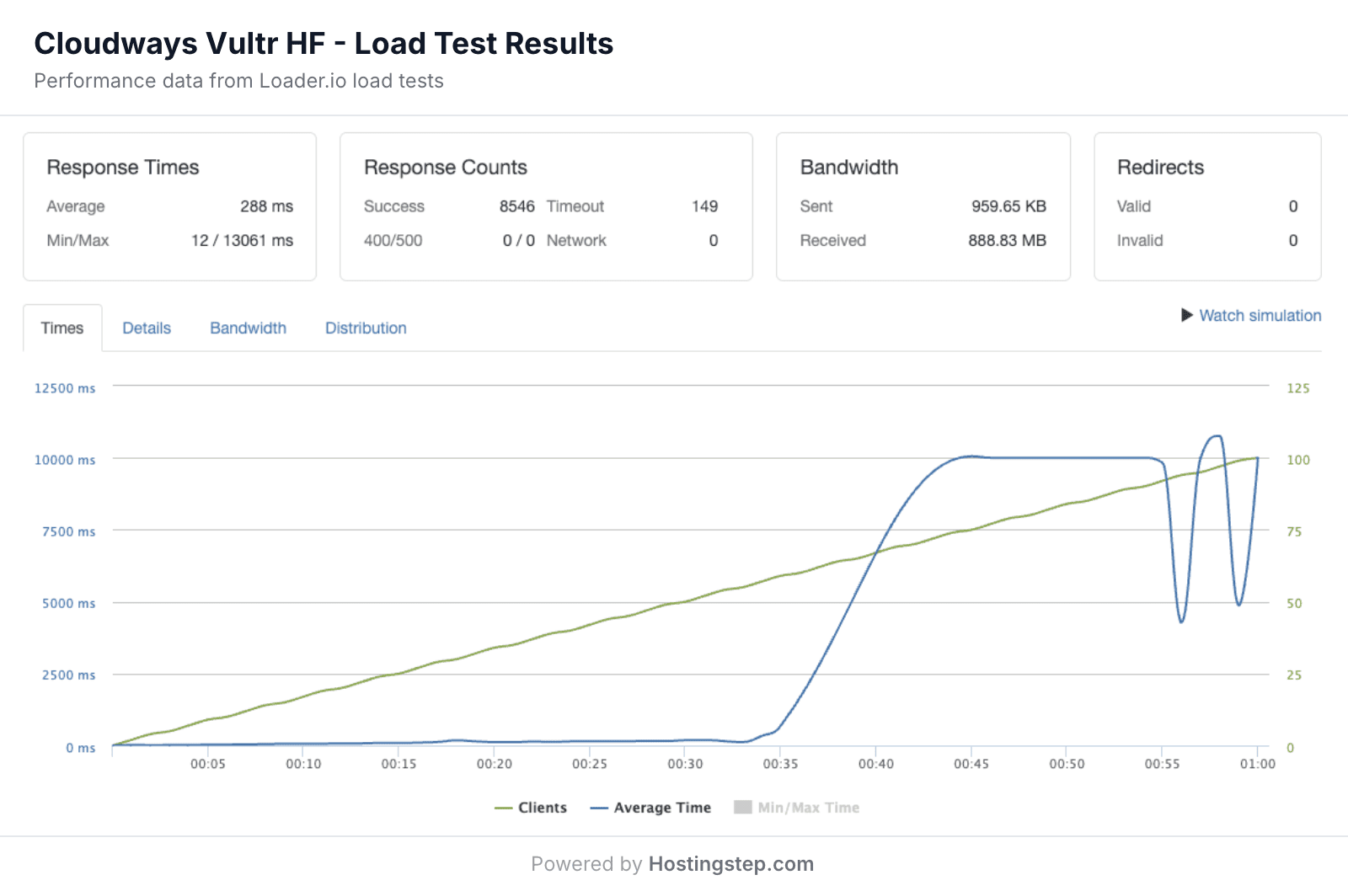Click the blue line marker next to Average Time
The width and height of the screenshot is (1348, 891).
599,807
